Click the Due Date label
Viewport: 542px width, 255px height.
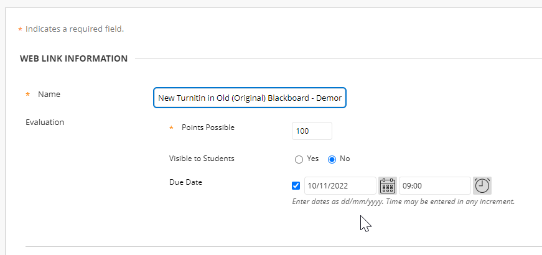coord(185,182)
